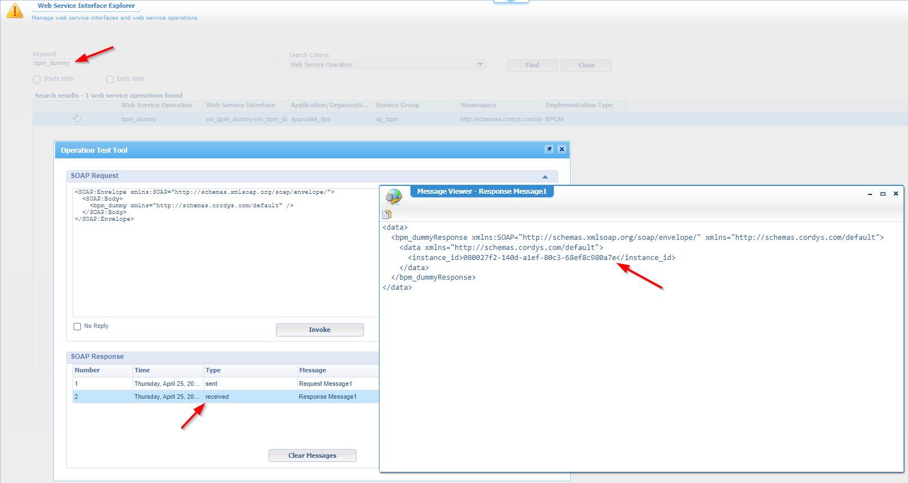Close the Operation Test Tool dialog
The width and height of the screenshot is (908, 483).
pyautogui.click(x=562, y=149)
